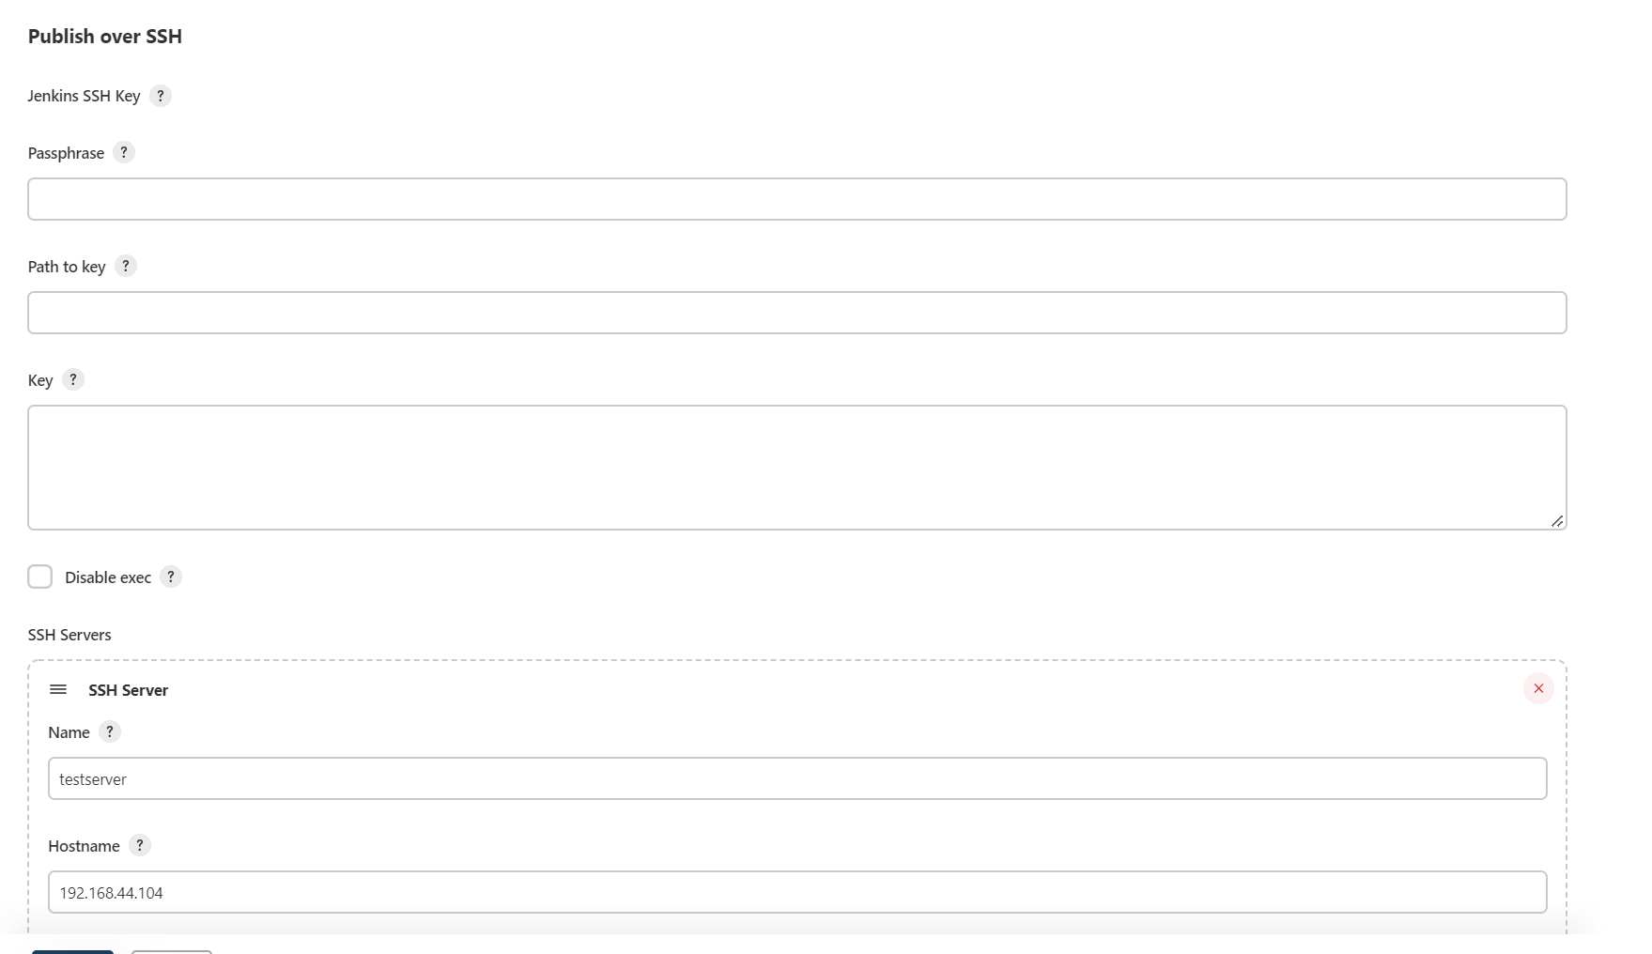This screenshot has height=954, width=1652.
Task: Focus the Passphrase input field
Action: [x=796, y=199]
